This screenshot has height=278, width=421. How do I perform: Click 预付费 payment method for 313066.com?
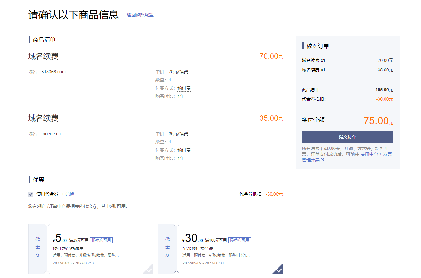click(184, 88)
